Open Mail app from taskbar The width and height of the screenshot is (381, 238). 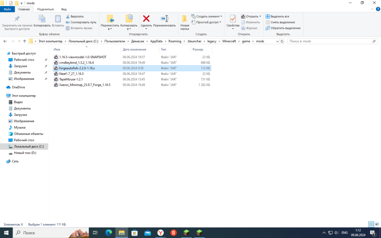tap(147, 233)
